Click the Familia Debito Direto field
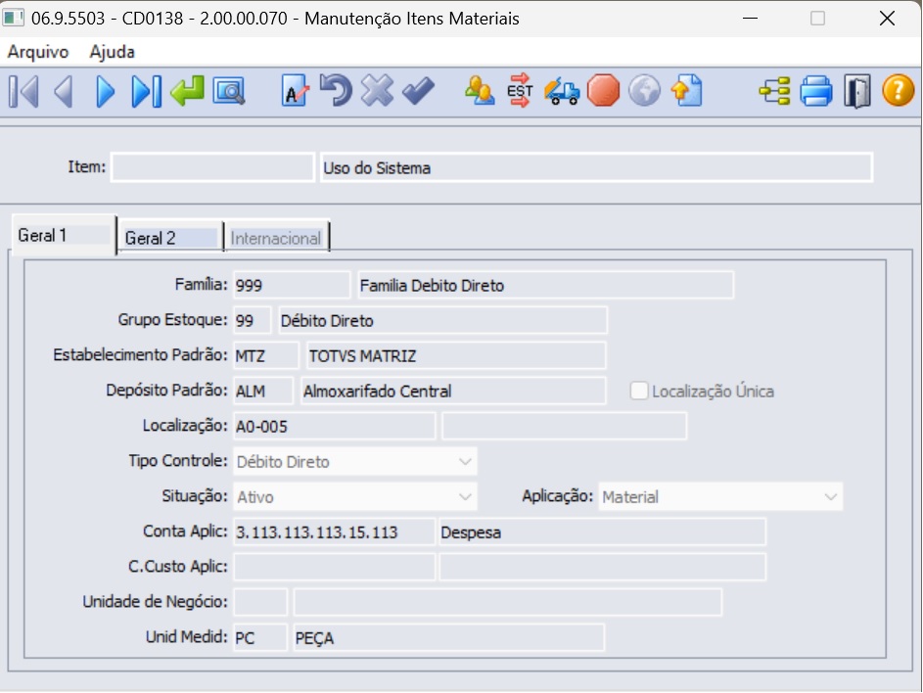Viewport: 923px width, 693px height. tap(546, 285)
